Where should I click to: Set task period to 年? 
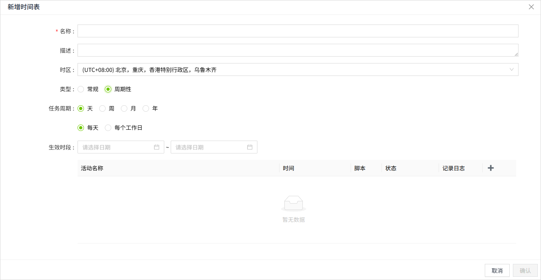[x=146, y=108]
